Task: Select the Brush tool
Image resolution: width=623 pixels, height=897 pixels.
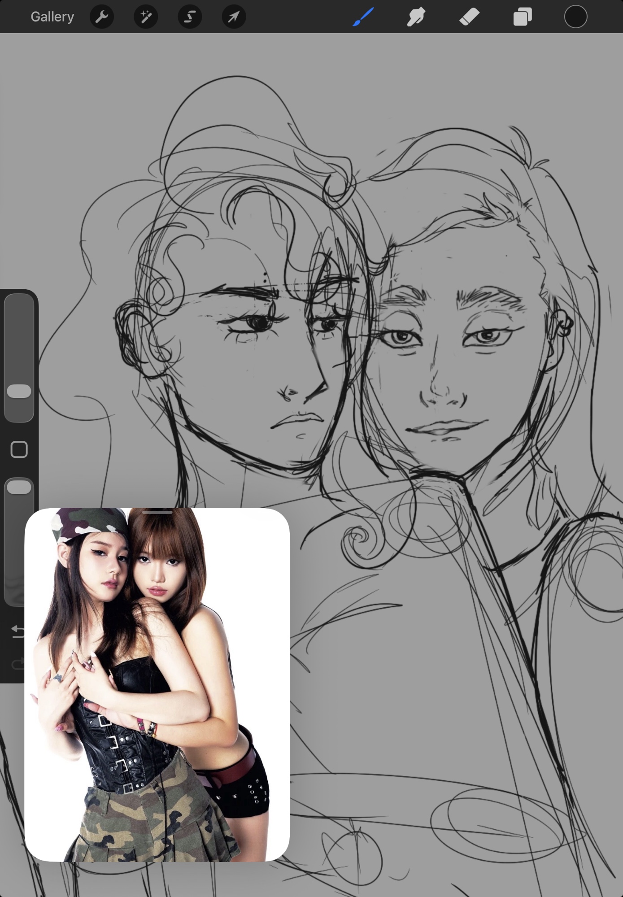Action: pos(363,17)
